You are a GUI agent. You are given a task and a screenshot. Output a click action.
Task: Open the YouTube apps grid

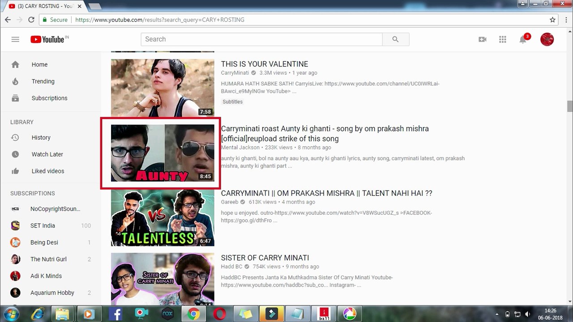pos(502,39)
